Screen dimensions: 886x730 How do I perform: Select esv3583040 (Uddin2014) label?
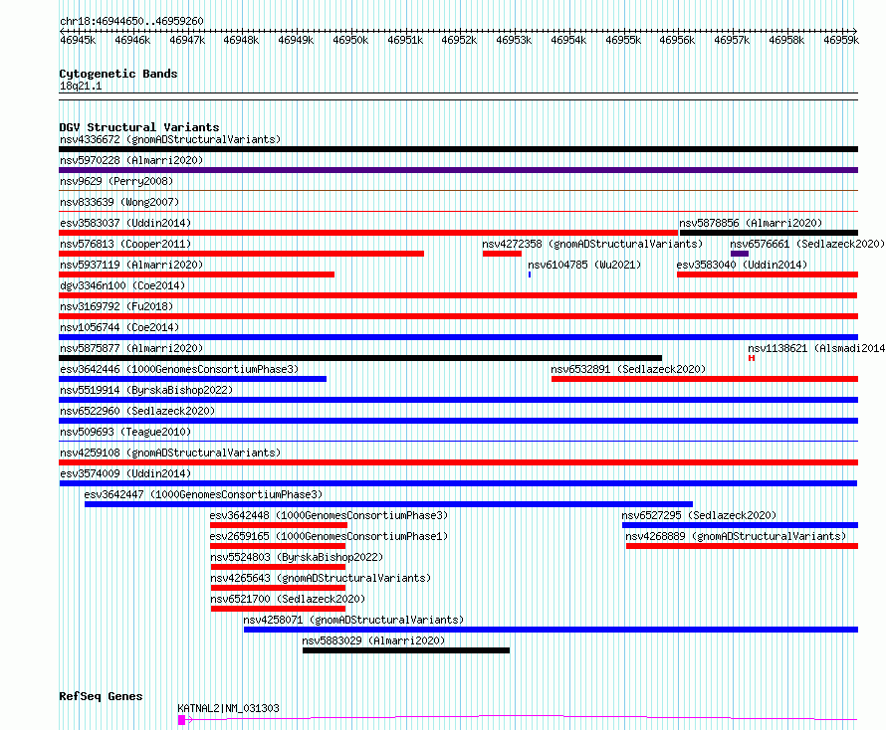[742, 265]
